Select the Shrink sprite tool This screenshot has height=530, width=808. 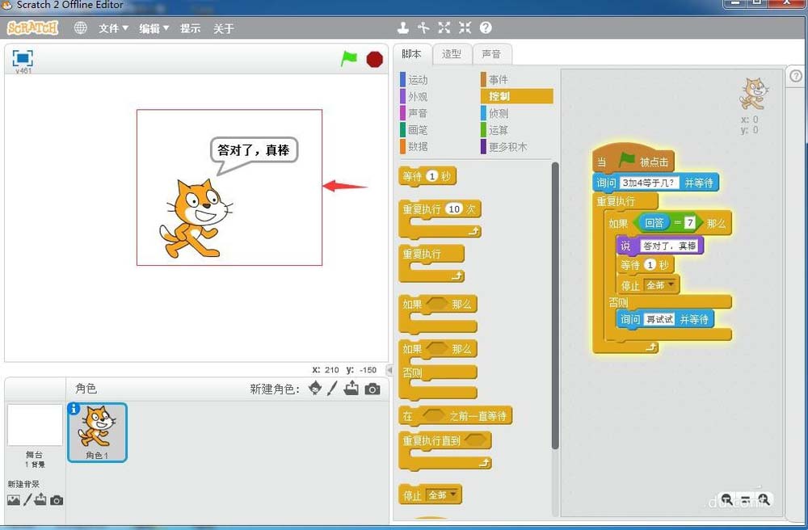click(465, 27)
